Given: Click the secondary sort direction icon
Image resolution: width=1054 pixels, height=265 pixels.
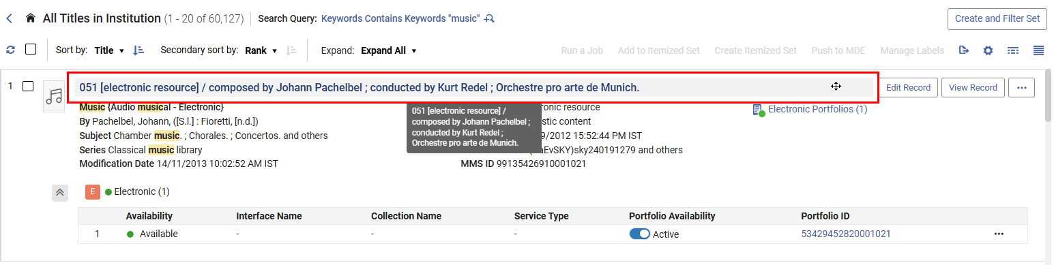Looking at the screenshot, I should click(x=291, y=50).
